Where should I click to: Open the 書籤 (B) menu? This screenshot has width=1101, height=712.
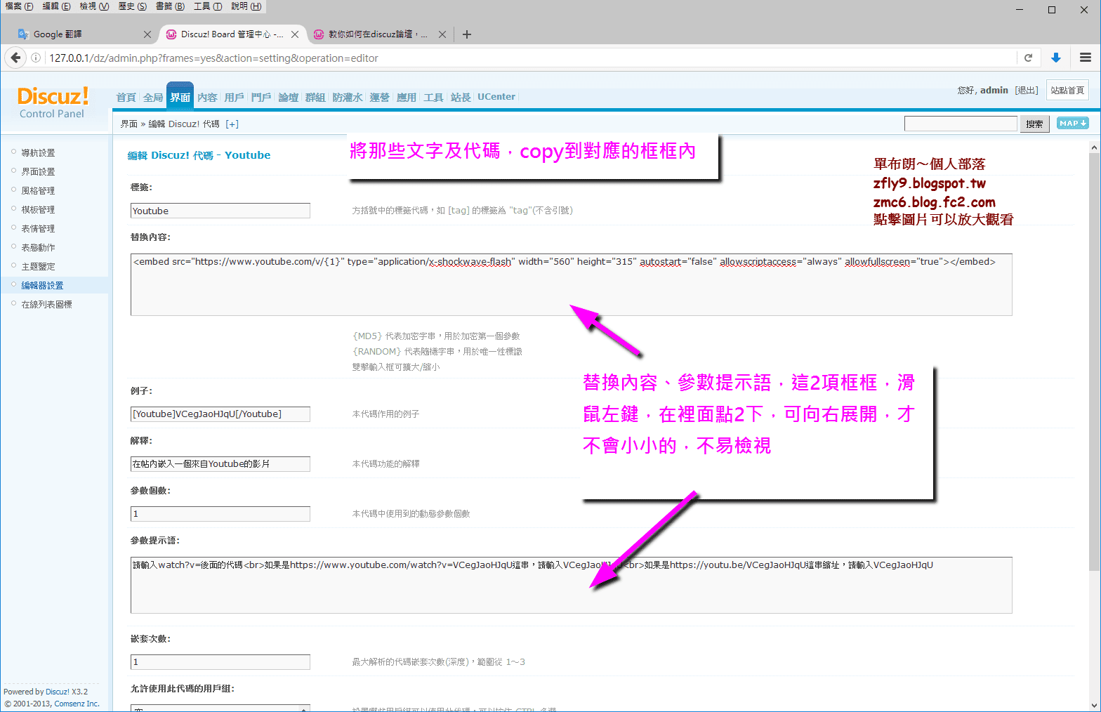coord(170,6)
